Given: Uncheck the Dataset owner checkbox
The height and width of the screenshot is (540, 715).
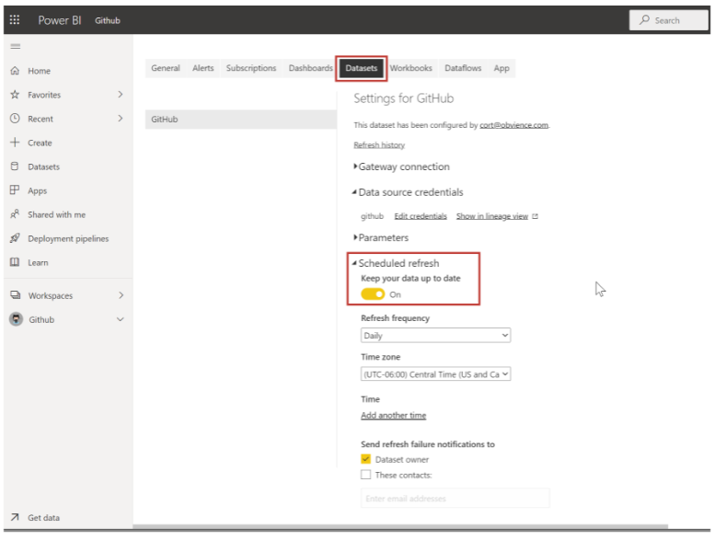Looking at the screenshot, I should (365, 459).
